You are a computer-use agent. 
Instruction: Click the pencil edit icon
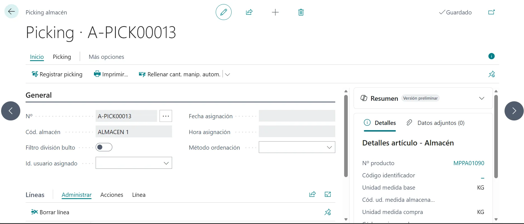(223, 12)
